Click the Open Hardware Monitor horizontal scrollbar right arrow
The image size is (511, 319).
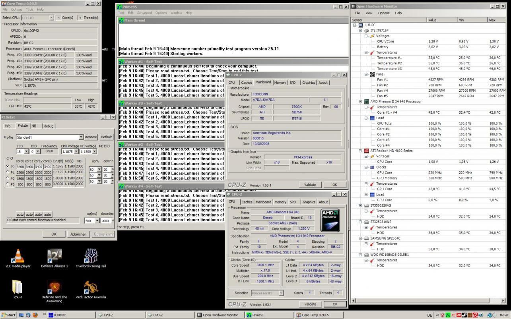tap(503, 301)
